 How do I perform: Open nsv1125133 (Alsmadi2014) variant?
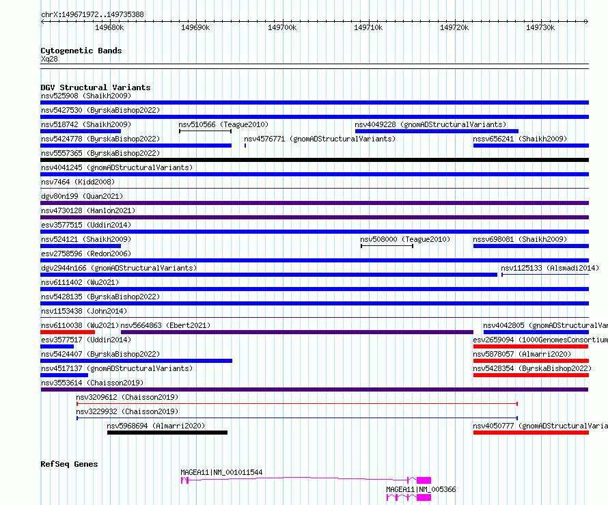pos(550,268)
